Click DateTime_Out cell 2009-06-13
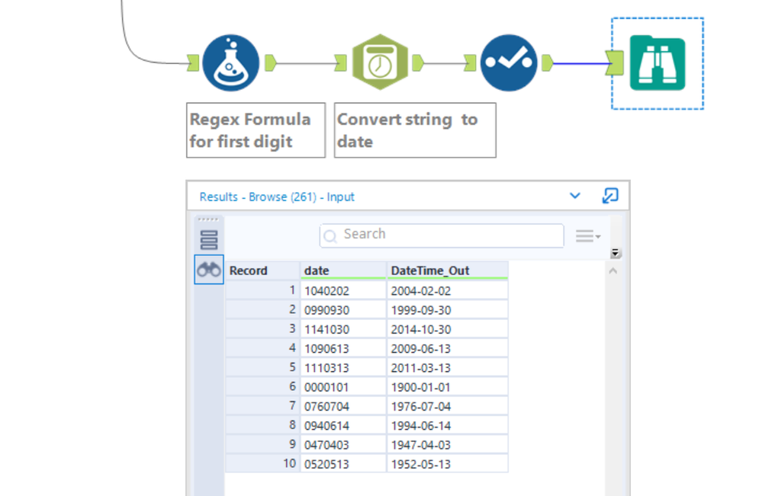Screen dimensions: 762x496 click(448, 348)
